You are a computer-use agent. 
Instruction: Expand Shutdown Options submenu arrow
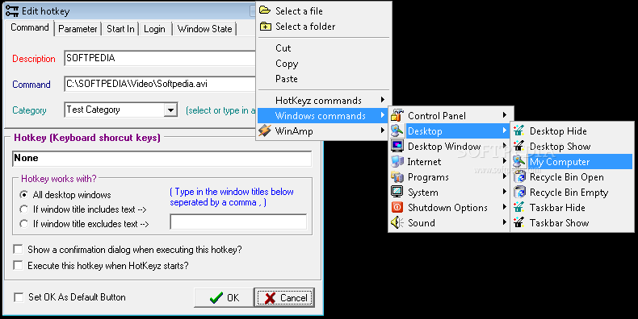point(505,207)
